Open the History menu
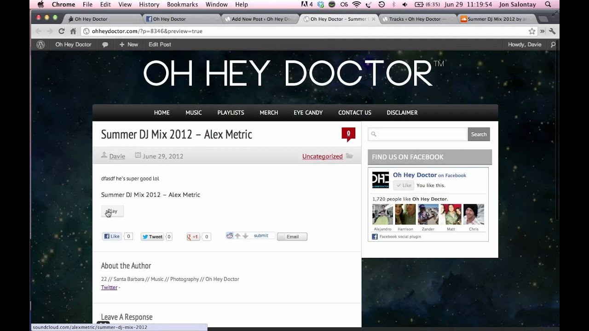Screen dimensions: 589x331 (x=149, y=4)
